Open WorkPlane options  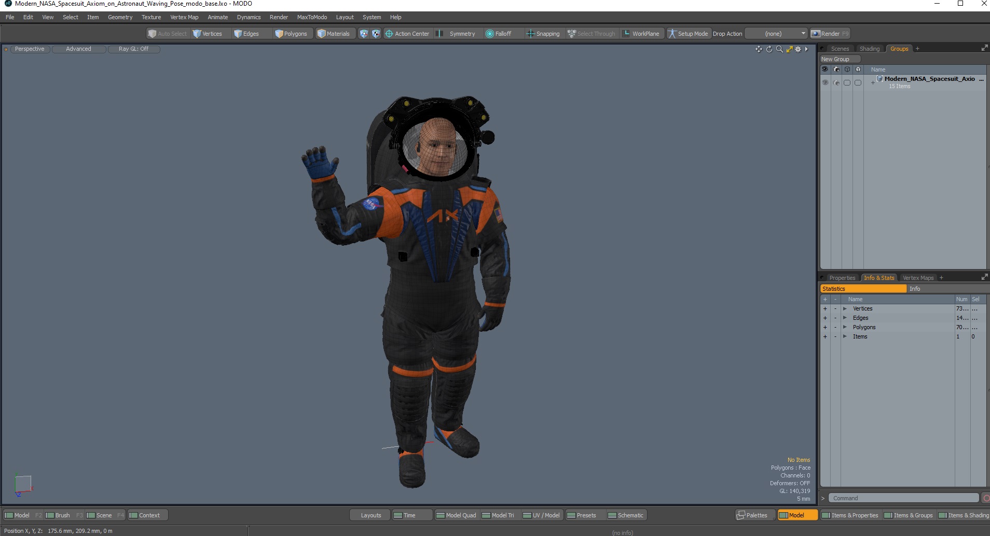[641, 34]
